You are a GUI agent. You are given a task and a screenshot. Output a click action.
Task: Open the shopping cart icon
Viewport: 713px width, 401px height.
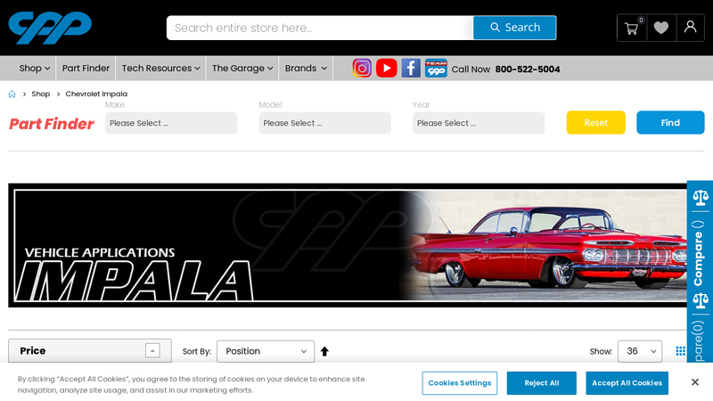632,29
